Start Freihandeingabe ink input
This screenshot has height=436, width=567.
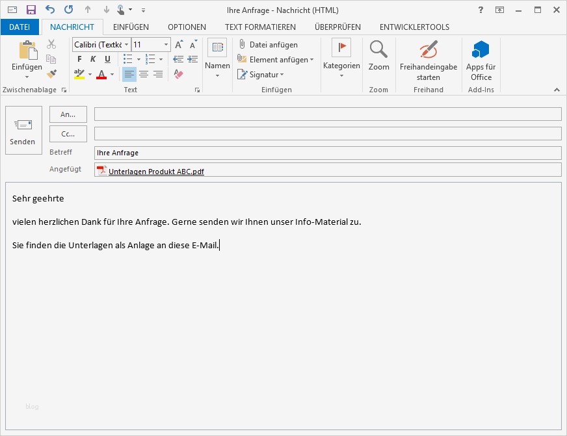pos(429,59)
